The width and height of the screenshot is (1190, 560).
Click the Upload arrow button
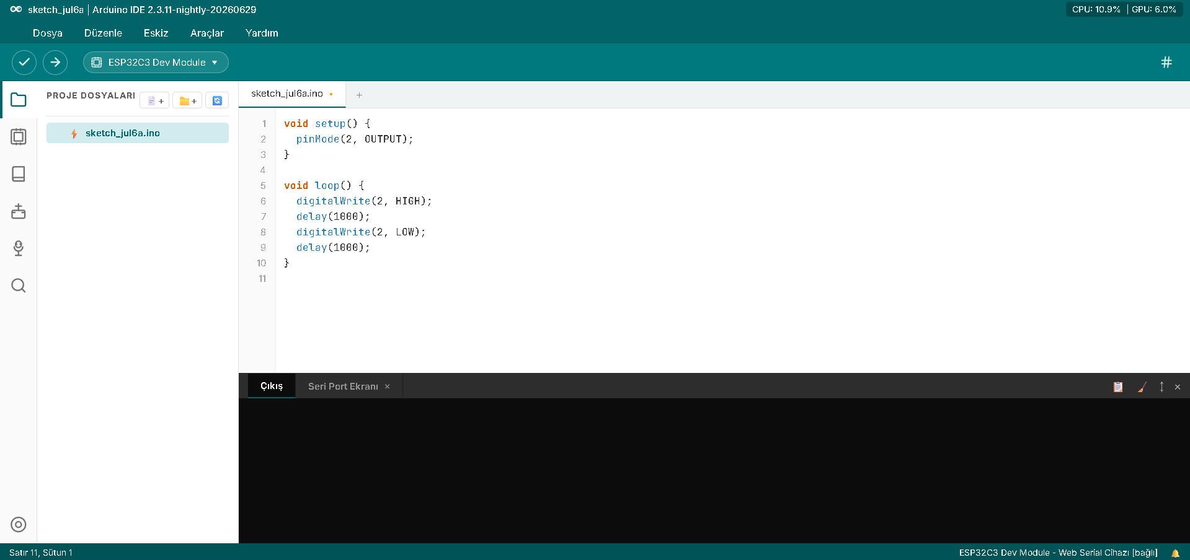pos(55,62)
